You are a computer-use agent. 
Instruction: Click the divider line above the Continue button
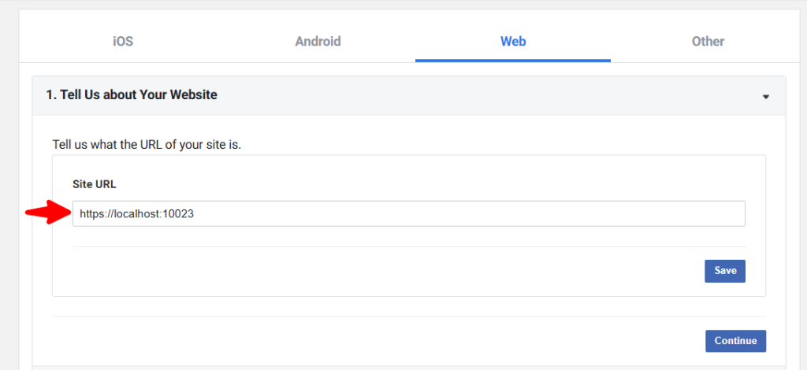coord(408,316)
